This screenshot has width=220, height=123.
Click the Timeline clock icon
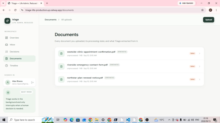click(7, 65)
